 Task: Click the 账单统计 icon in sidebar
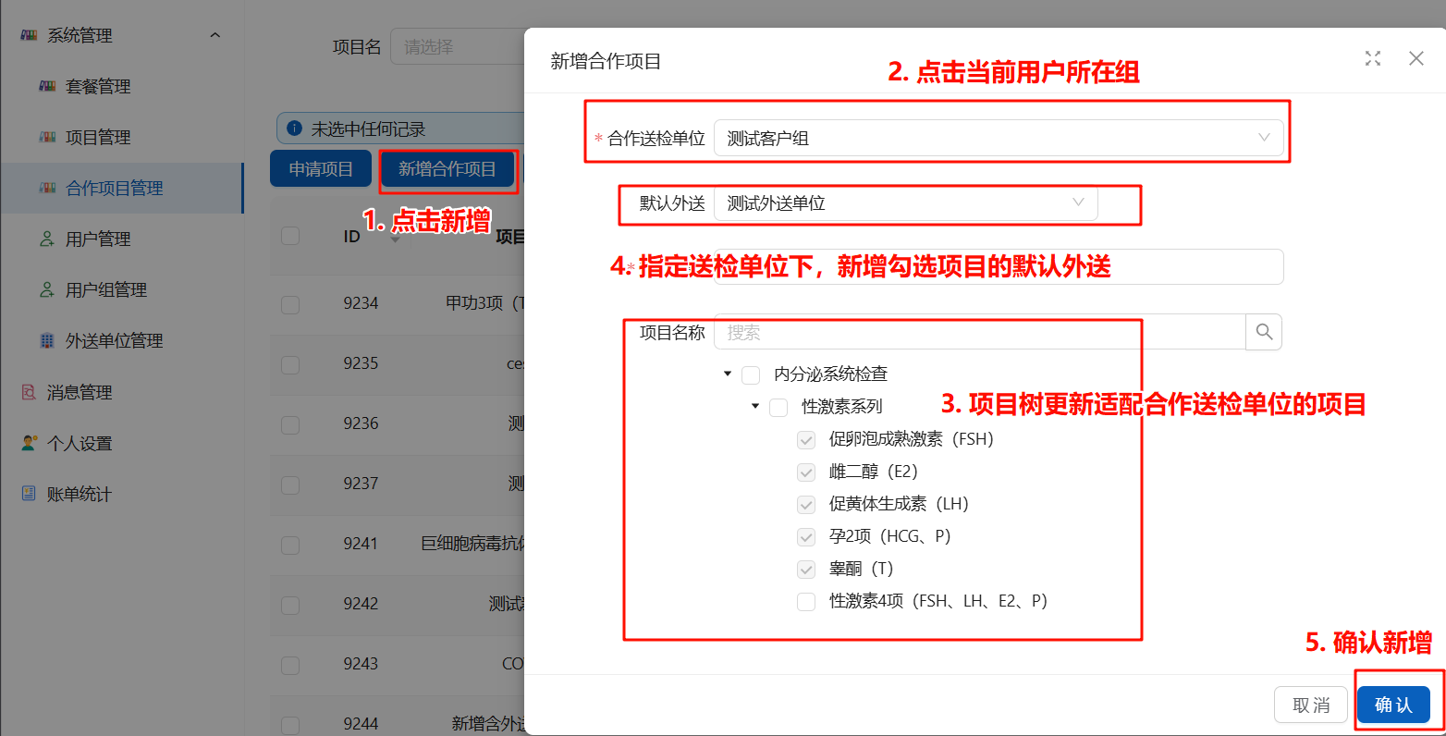tap(29, 494)
